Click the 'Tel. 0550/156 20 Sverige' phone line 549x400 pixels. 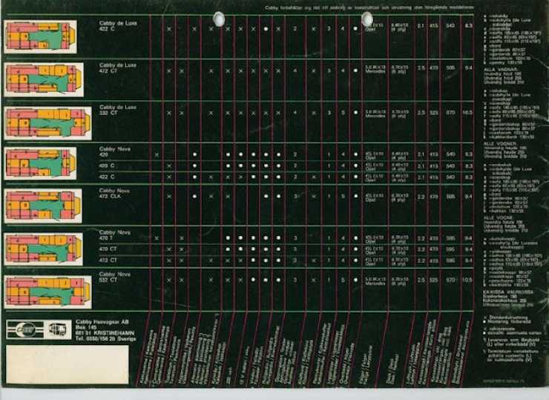[x=106, y=338]
